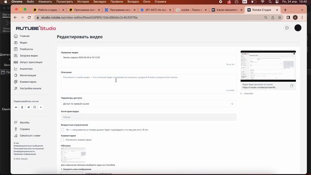Open the Apple menu
Screen dimensions: 311x175
[x=6, y=2]
